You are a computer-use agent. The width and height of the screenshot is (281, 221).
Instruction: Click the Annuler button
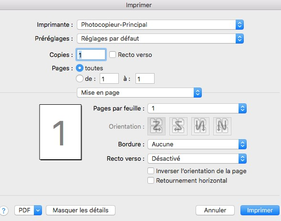pos(215,210)
